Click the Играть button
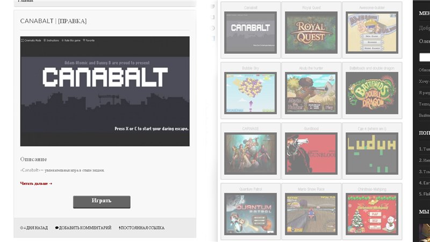This screenshot has height=242, width=430. (x=102, y=202)
